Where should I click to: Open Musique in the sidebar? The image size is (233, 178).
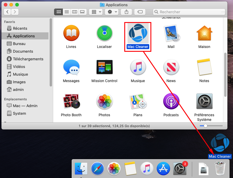pyautogui.click(x=25, y=74)
